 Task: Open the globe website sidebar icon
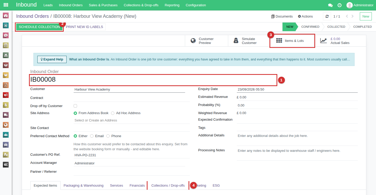[x=6, y=125]
